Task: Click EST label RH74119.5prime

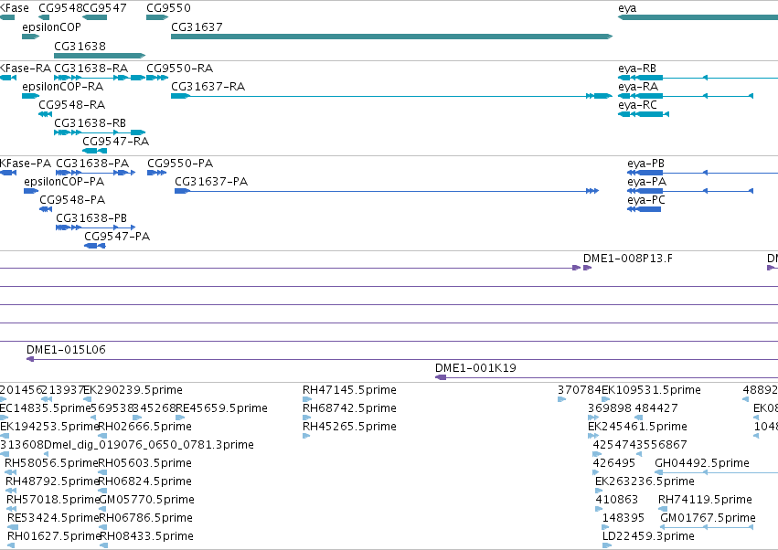Action: point(705,500)
